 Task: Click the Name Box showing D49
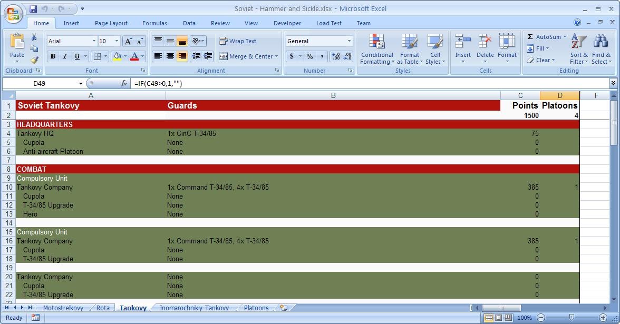click(40, 83)
